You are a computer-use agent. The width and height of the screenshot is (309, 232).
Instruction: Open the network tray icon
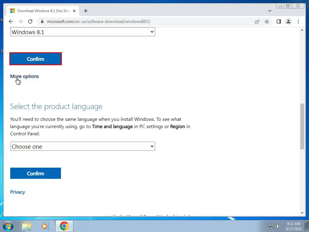pyautogui.click(x=271, y=226)
